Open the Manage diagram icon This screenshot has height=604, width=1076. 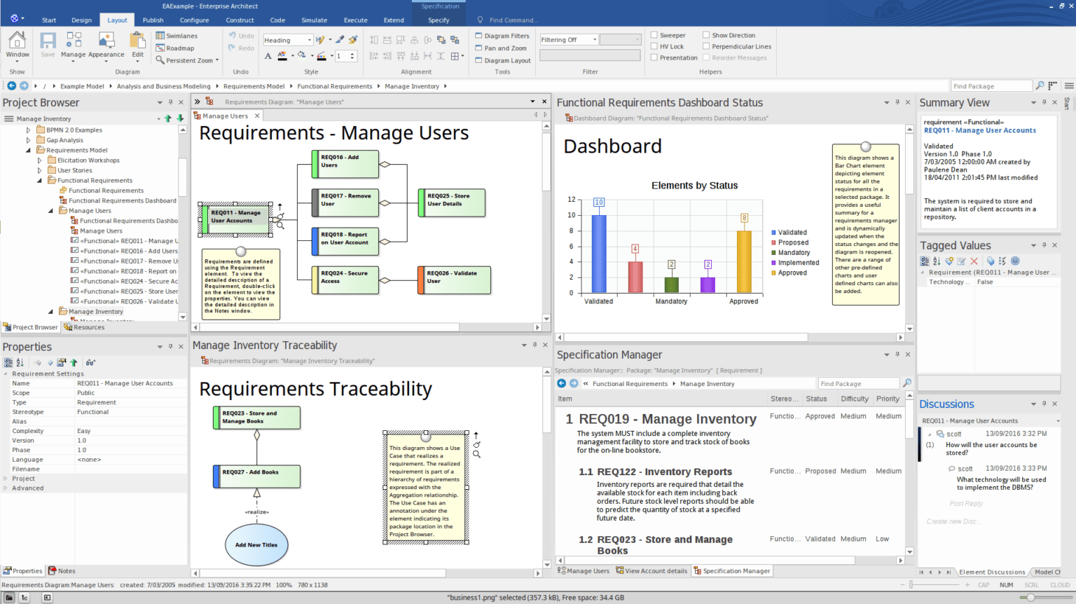(x=73, y=43)
